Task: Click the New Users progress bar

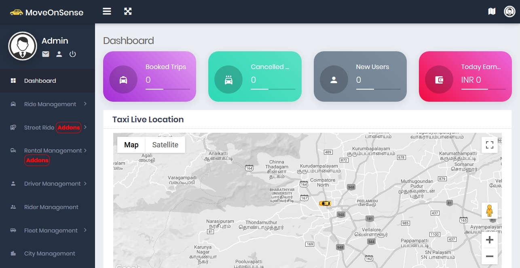Action: click(x=378, y=89)
